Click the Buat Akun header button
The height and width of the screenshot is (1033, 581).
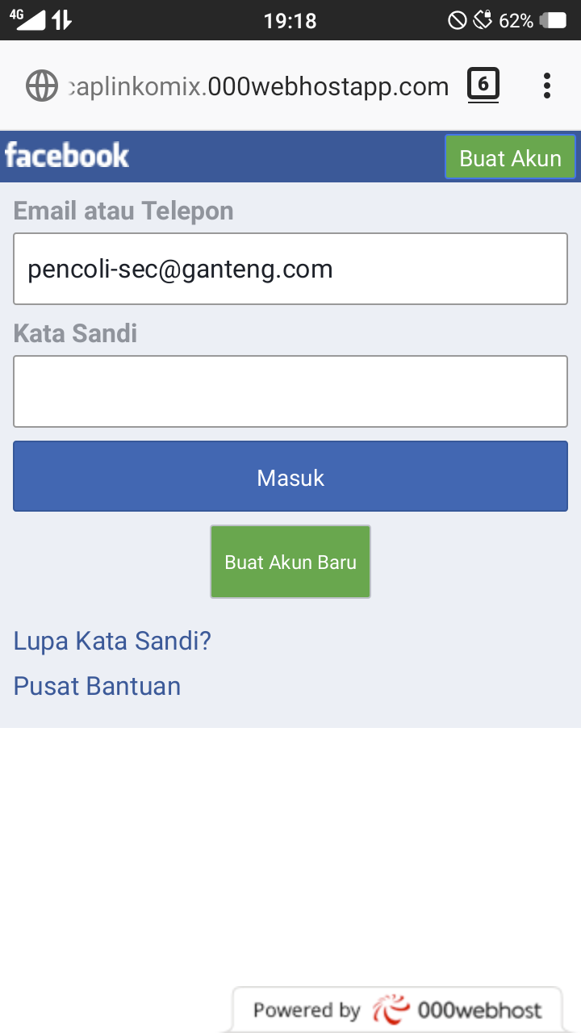[x=510, y=157]
